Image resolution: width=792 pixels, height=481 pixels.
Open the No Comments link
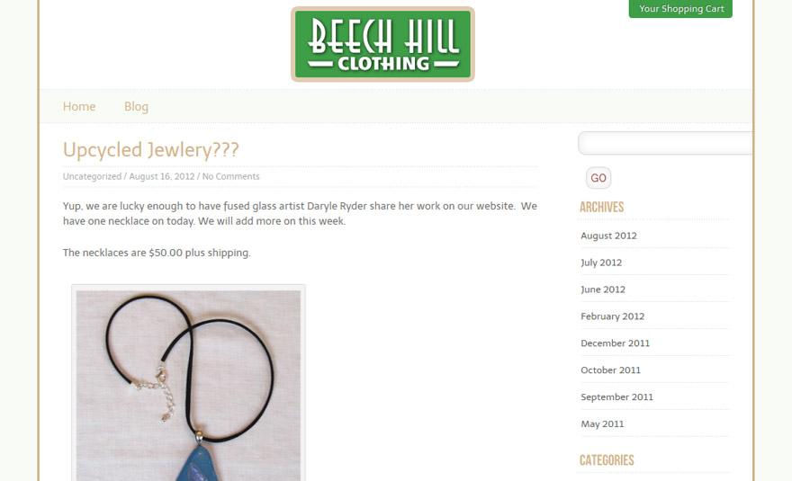230,176
